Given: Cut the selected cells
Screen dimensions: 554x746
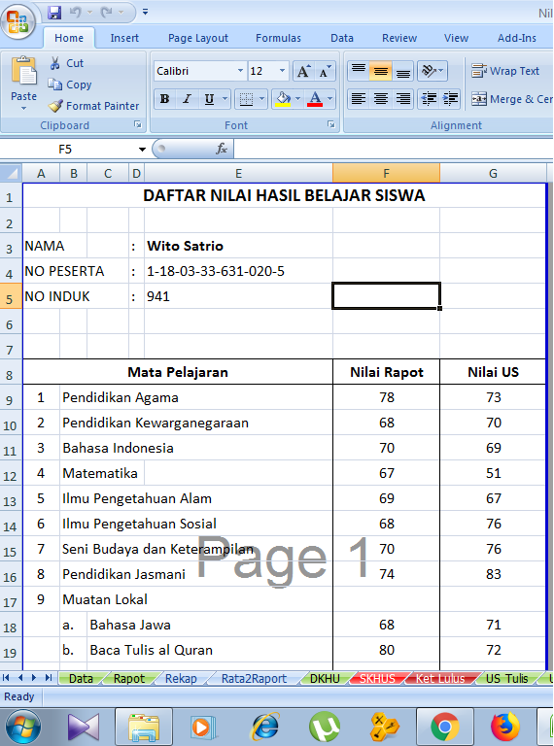Looking at the screenshot, I should click(67, 63).
